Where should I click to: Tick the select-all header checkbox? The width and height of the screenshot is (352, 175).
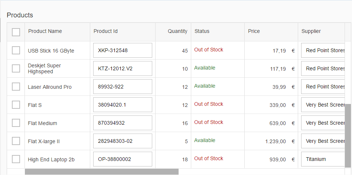pyautogui.click(x=16, y=32)
